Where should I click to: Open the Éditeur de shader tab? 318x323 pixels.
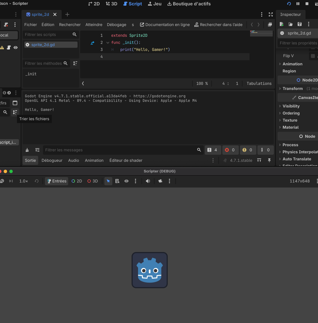(126, 160)
